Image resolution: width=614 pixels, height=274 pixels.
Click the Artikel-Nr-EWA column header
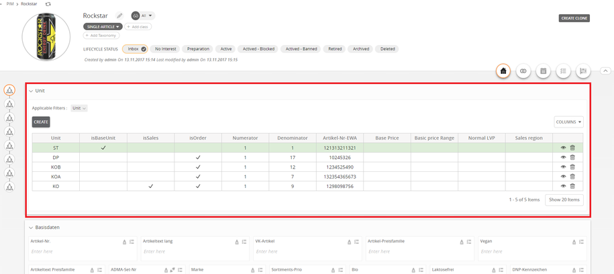(x=340, y=138)
